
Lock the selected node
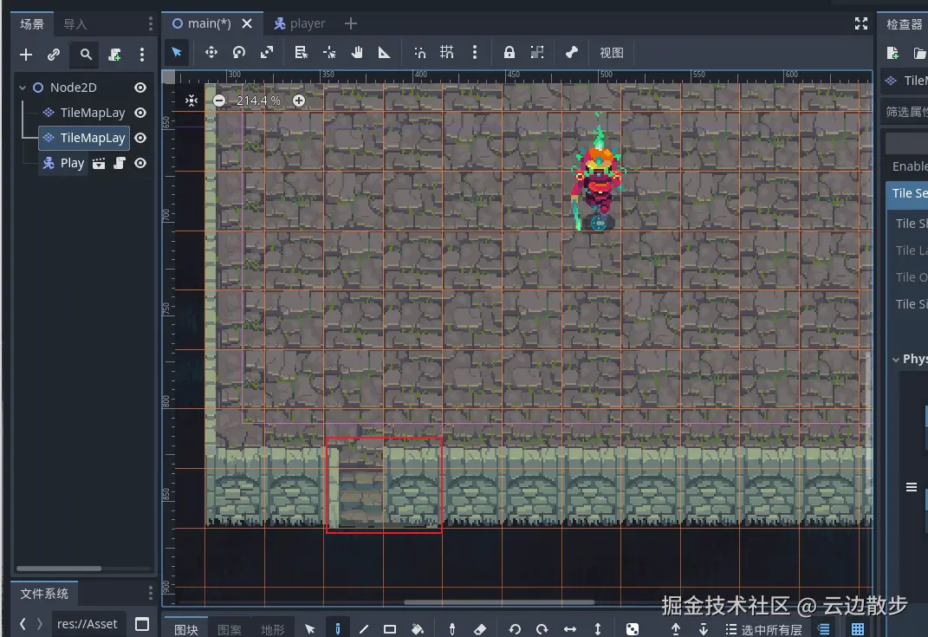509,53
